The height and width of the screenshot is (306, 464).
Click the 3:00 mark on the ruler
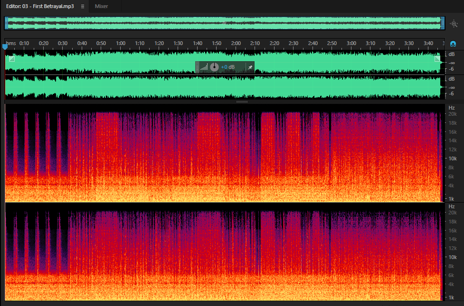(351, 43)
